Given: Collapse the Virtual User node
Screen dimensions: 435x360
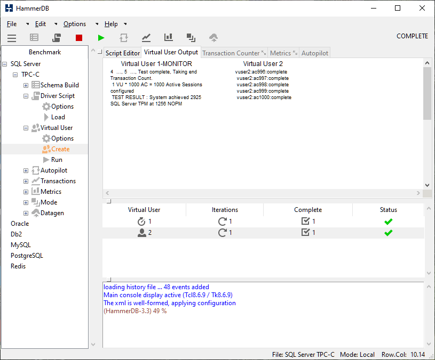Looking at the screenshot, I should [x=26, y=128].
